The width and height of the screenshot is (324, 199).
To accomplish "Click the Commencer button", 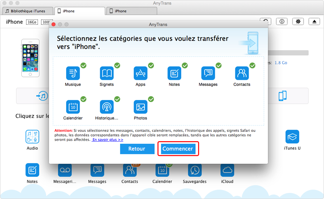I will point(178,149).
